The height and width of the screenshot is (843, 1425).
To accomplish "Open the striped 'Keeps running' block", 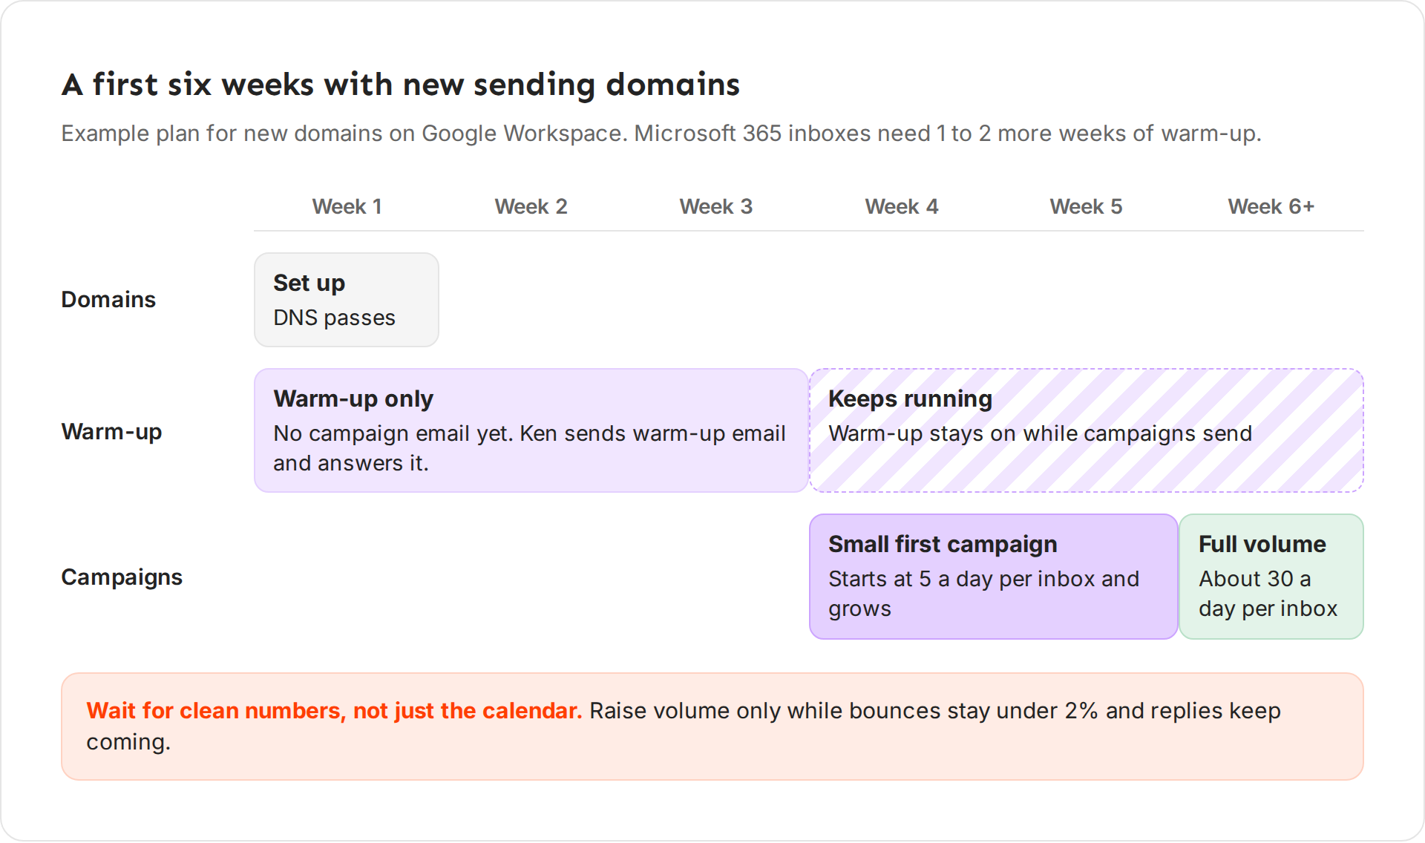I will 1087,430.
